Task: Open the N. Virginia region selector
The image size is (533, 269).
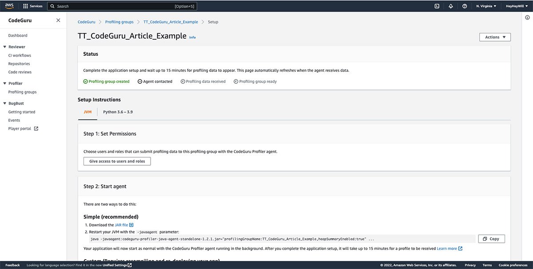Action: click(486, 6)
